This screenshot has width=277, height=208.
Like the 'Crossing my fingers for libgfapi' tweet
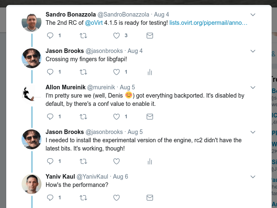[x=117, y=72]
